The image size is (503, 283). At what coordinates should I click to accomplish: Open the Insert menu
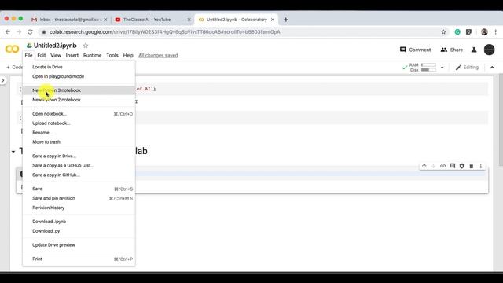click(x=72, y=55)
